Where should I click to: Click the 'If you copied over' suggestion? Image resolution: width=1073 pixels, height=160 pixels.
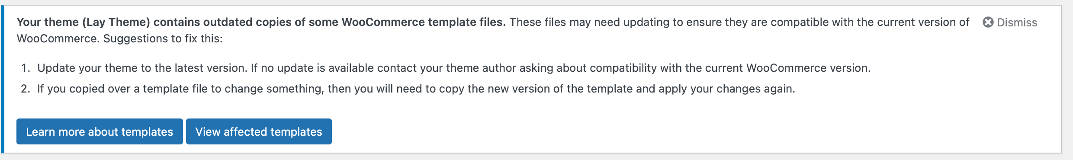[x=416, y=89]
